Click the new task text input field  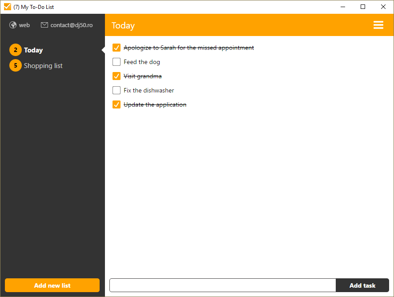pos(222,285)
